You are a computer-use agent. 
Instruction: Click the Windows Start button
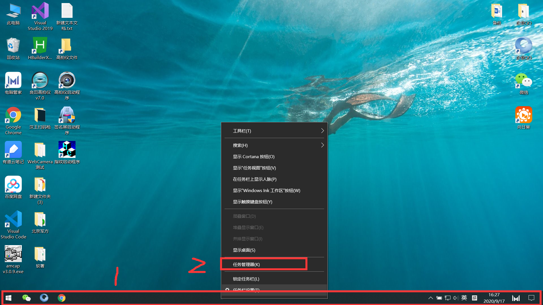point(8,298)
